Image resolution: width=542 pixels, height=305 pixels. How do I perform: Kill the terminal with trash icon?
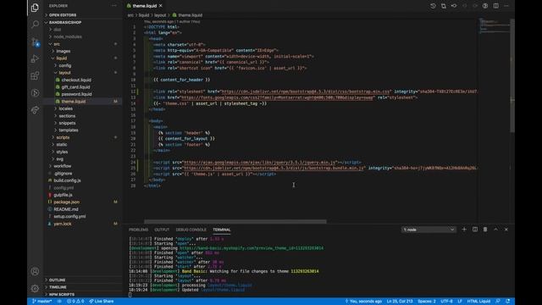(485, 230)
